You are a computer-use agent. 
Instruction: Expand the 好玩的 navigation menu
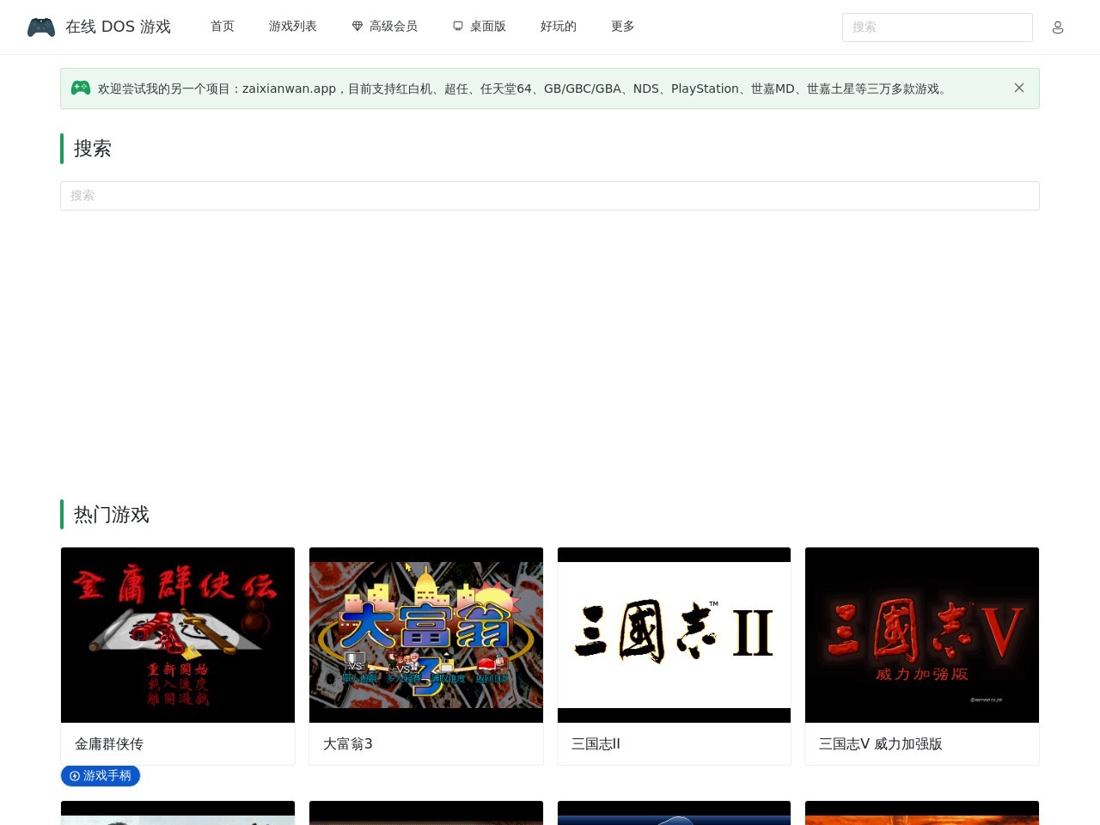(559, 27)
